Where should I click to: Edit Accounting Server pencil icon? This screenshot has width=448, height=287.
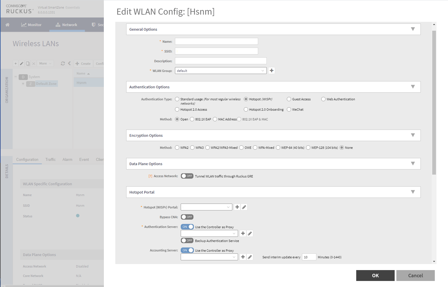tap(250, 257)
